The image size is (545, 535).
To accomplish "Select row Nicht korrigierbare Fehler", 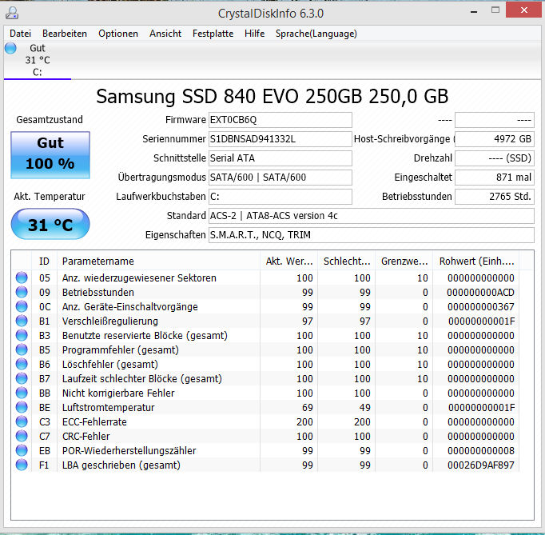I will [265, 393].
